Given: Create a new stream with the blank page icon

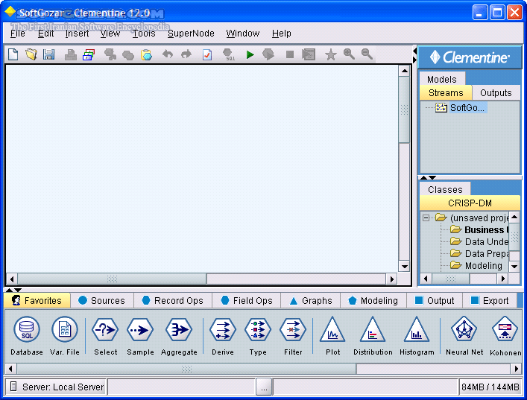Looking at the screenshot, I should click(13, 54).
